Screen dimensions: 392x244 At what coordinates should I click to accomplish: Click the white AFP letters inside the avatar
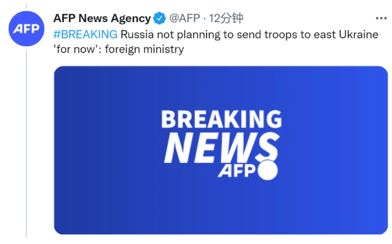26,28
